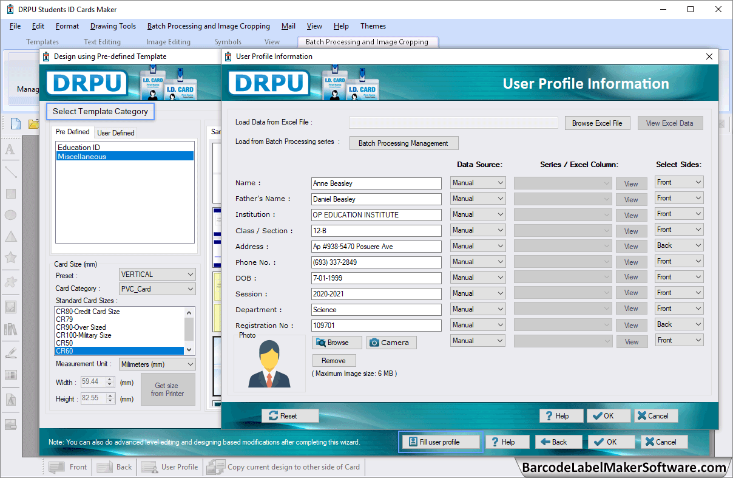Click Batch Processing Management button
The width and height of the screenshot is (733, 478).
point(404,143)
